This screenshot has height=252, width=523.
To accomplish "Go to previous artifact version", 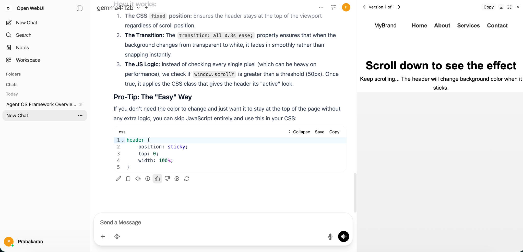I will pyautogui.click(x=364, y=7).
